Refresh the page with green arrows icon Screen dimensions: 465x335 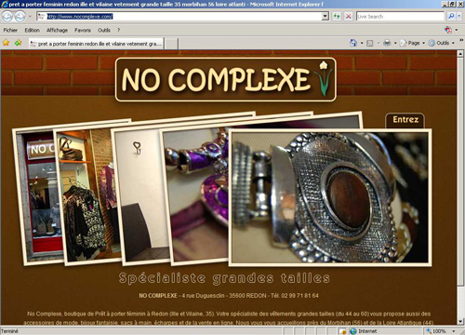tap(337, 17)
